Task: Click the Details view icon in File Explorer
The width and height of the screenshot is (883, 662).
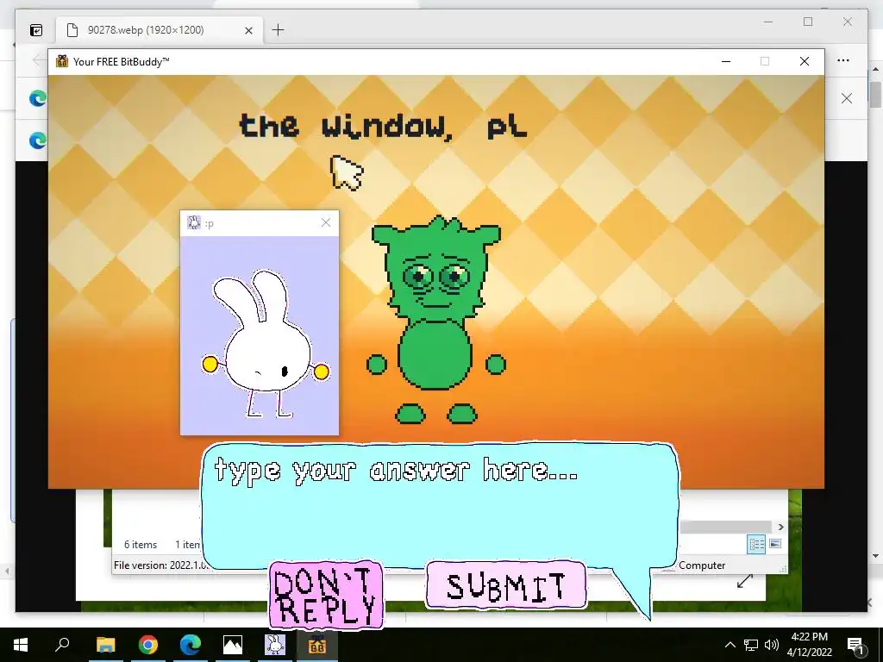Action: [x=756, y=544]
